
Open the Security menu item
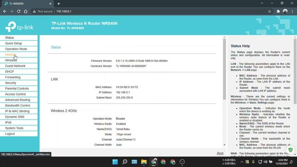19,83
